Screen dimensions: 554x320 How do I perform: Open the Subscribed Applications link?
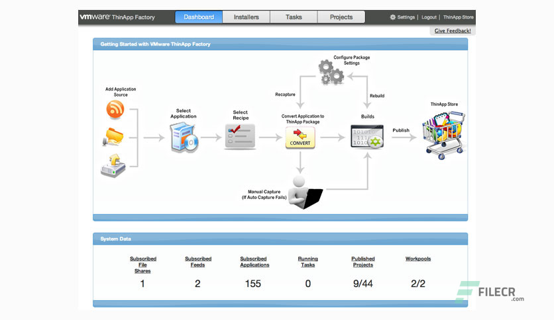(254, 262)
